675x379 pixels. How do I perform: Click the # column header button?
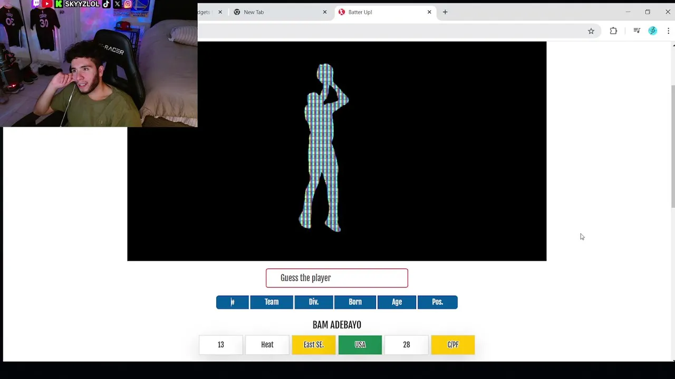[x=233, y=302]
